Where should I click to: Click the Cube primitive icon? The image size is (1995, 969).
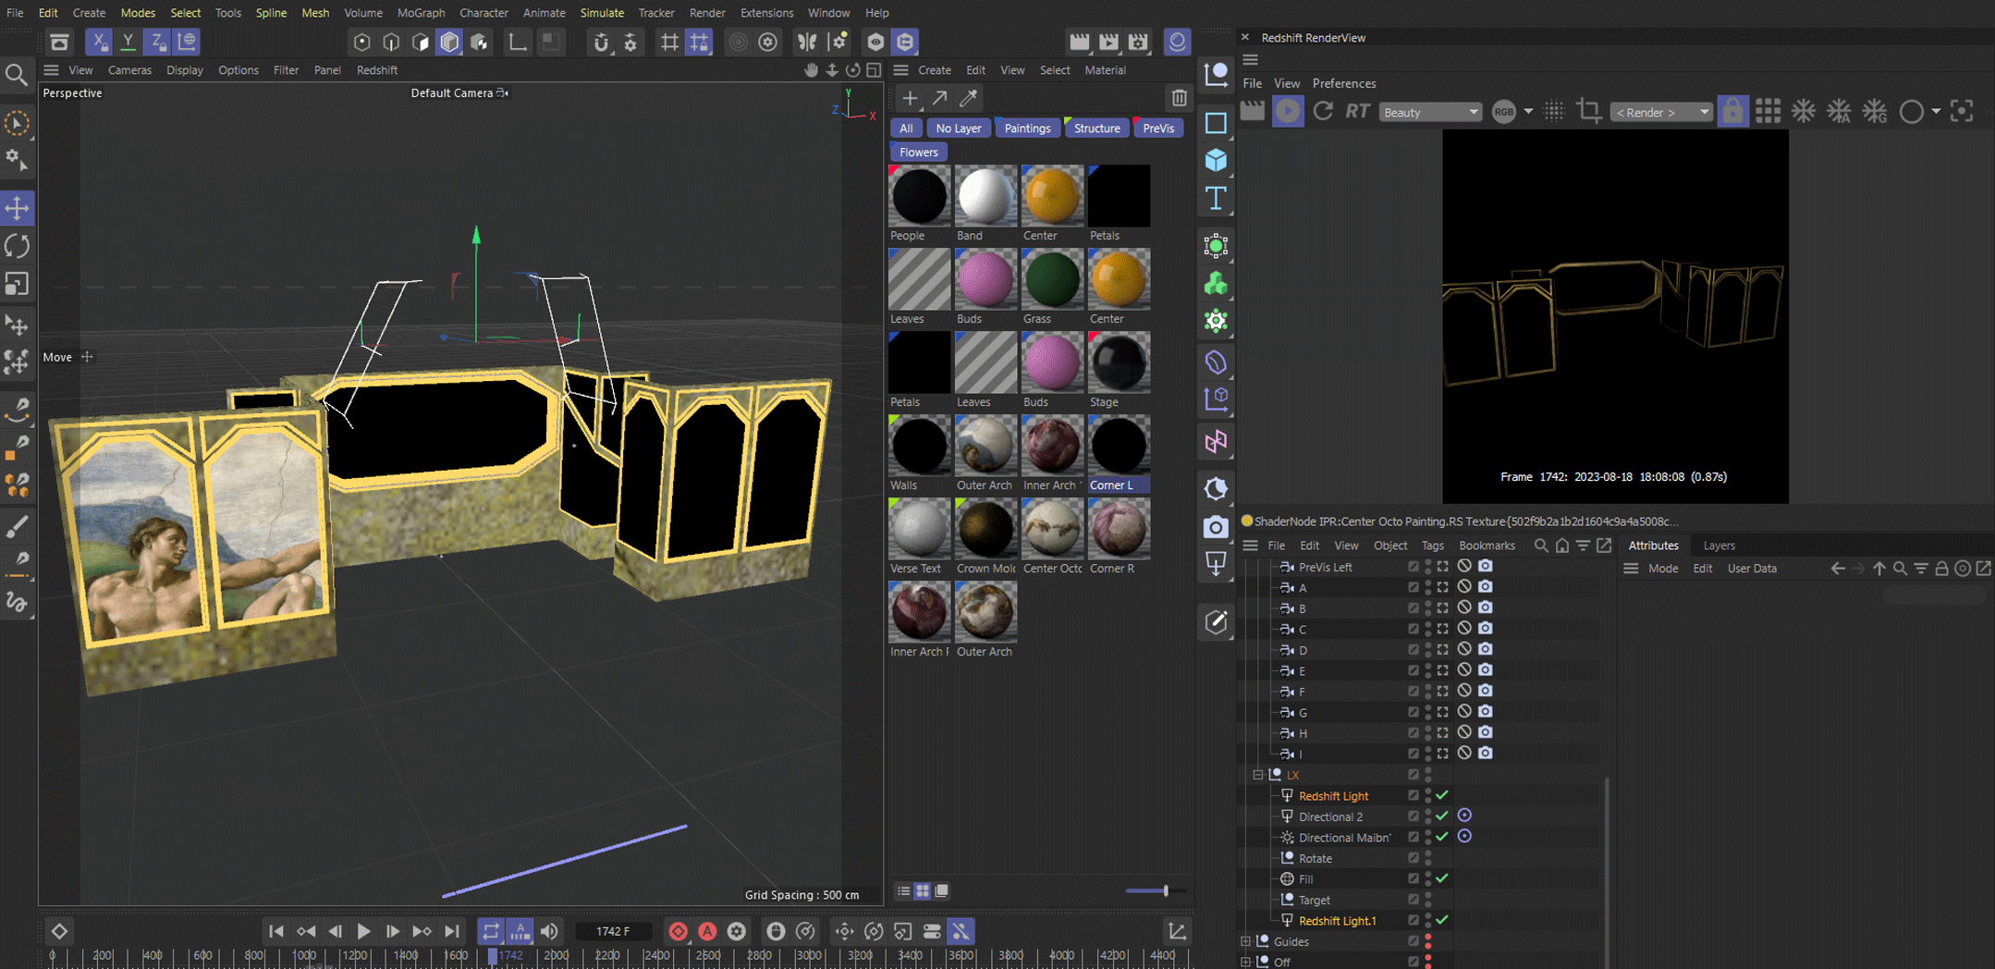[1216, 161]
